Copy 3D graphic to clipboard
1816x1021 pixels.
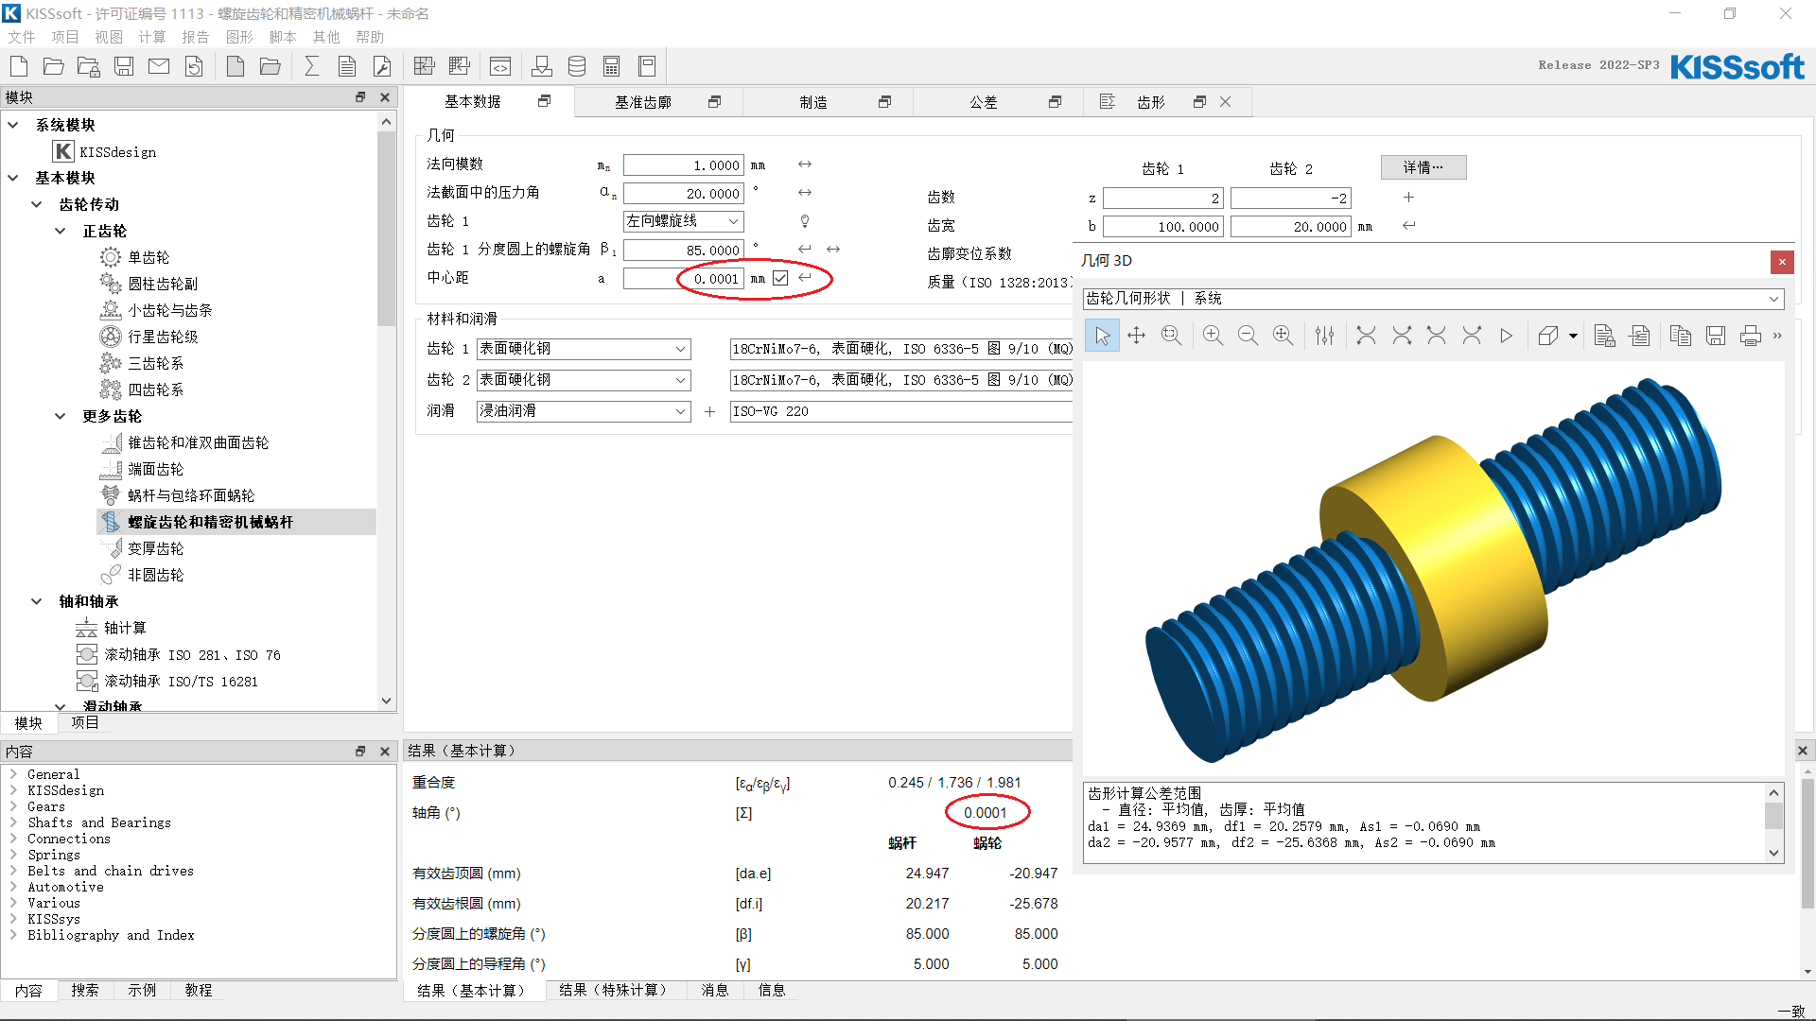(1681, 336)
